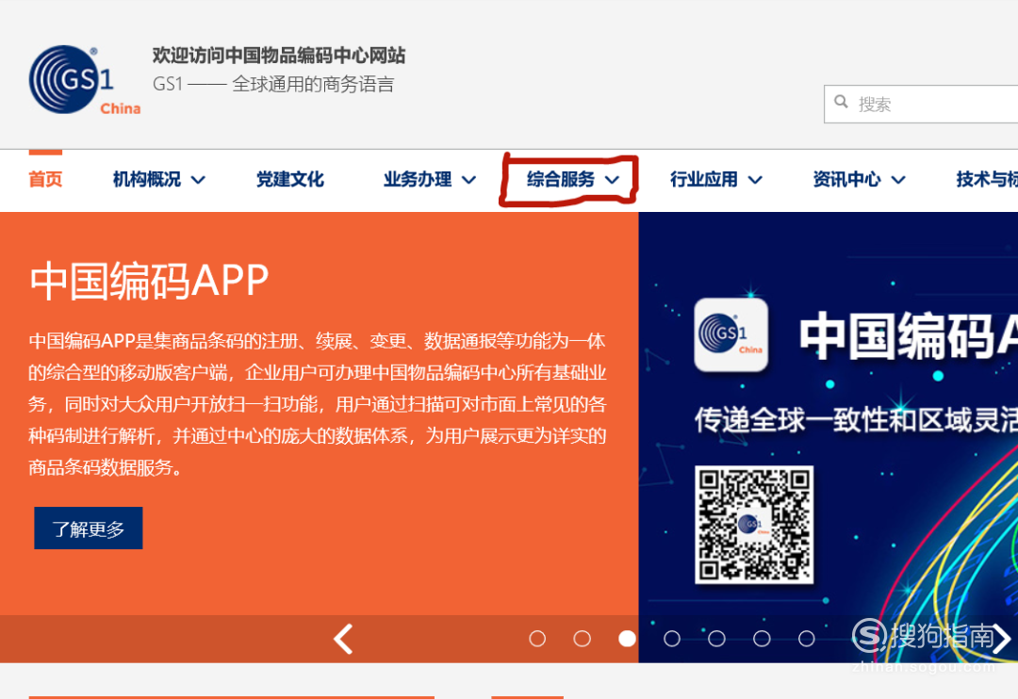
Task: Show the next carousel slide
Action: click(x=1000, y=639)
